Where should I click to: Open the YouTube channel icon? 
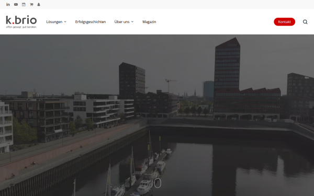[16, 4]
